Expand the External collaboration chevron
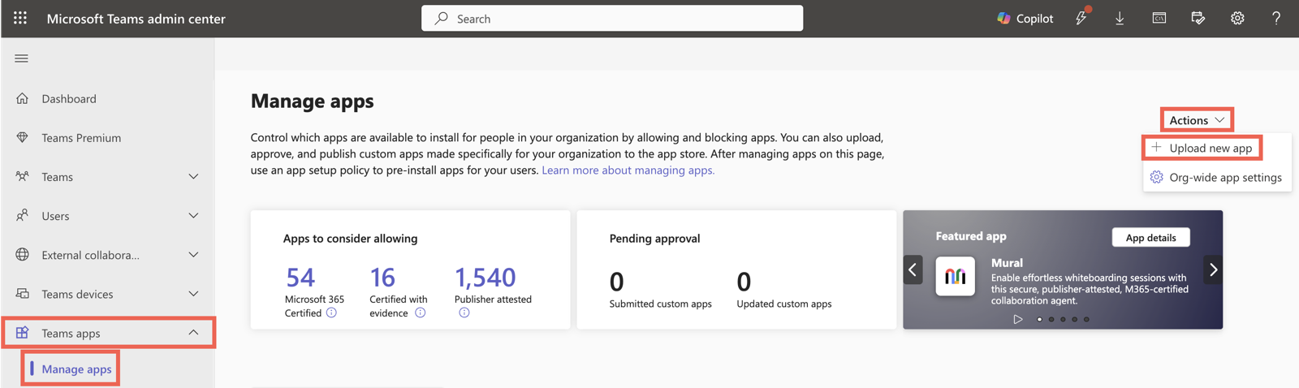This screenshot has height=388, width=1299. coord(193,254)
